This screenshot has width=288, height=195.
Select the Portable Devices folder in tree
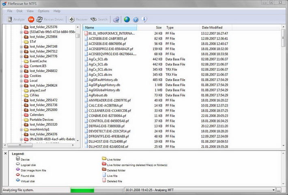click(x=41, y=119)
